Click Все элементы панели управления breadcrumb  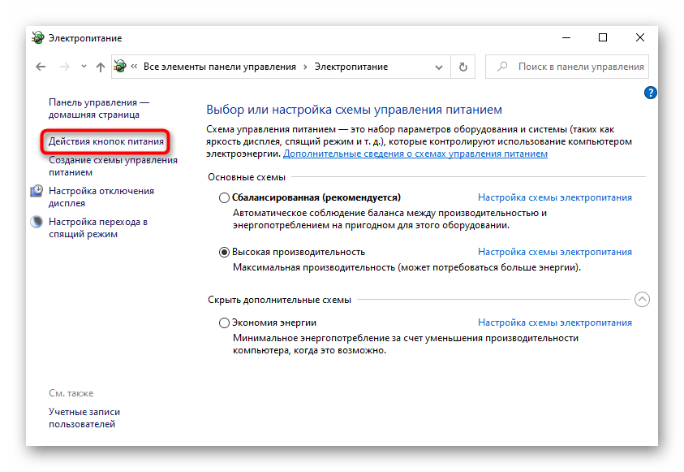pyautogui.click(x=221, y=67)
